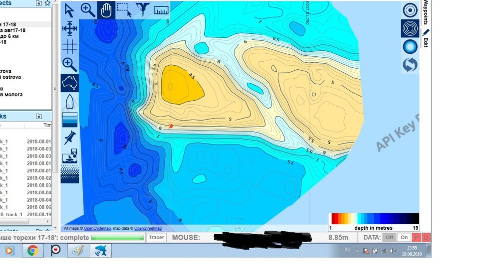The image size is (499, 280).
Task: Click the refresh arrows icon
Action: (410, 65)
